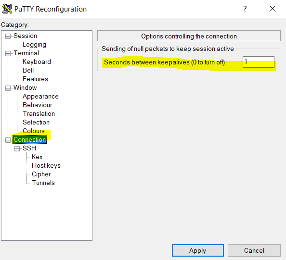Select the Terminal category
The width and height of the screenshot is (286, 260).
click(x=26, y=53)
